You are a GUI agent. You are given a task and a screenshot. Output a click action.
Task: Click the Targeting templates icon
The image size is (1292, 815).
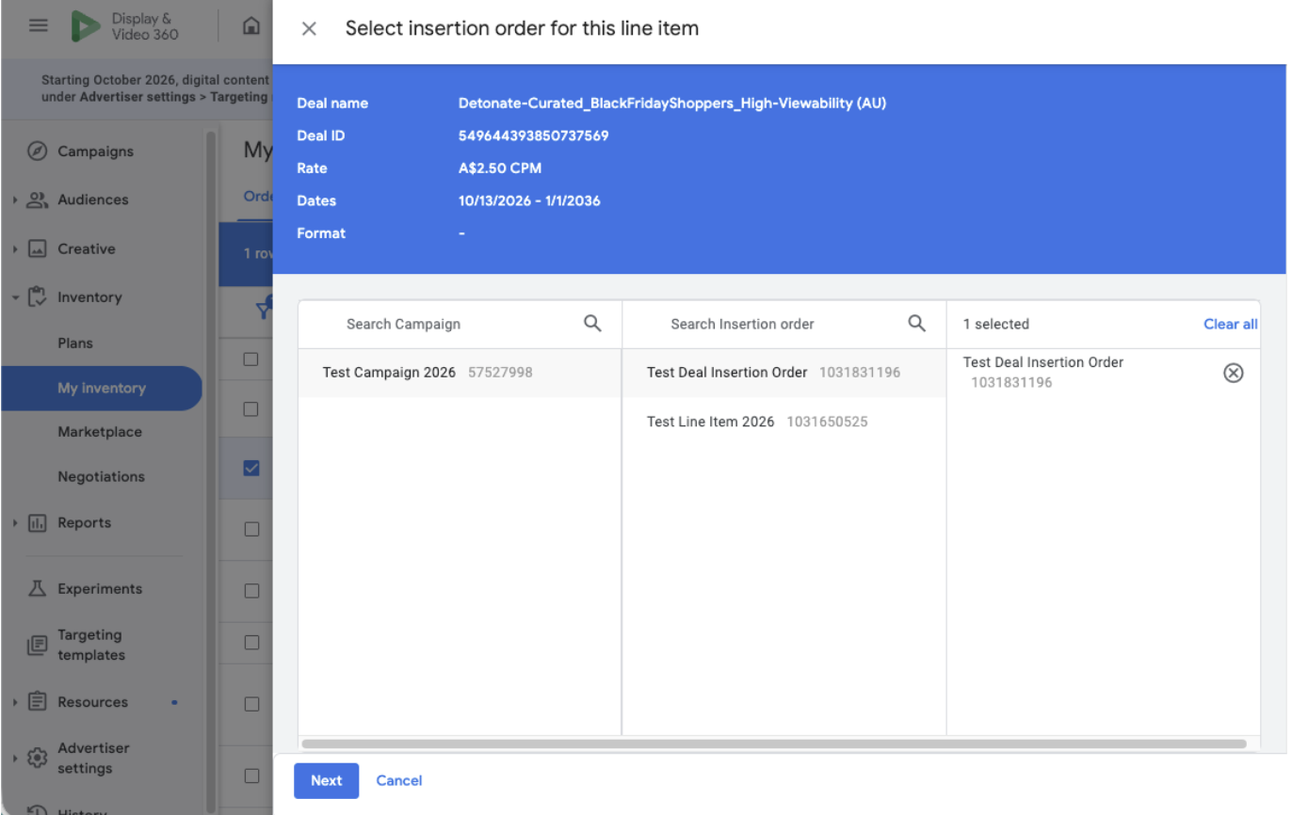tap(38, 646)
